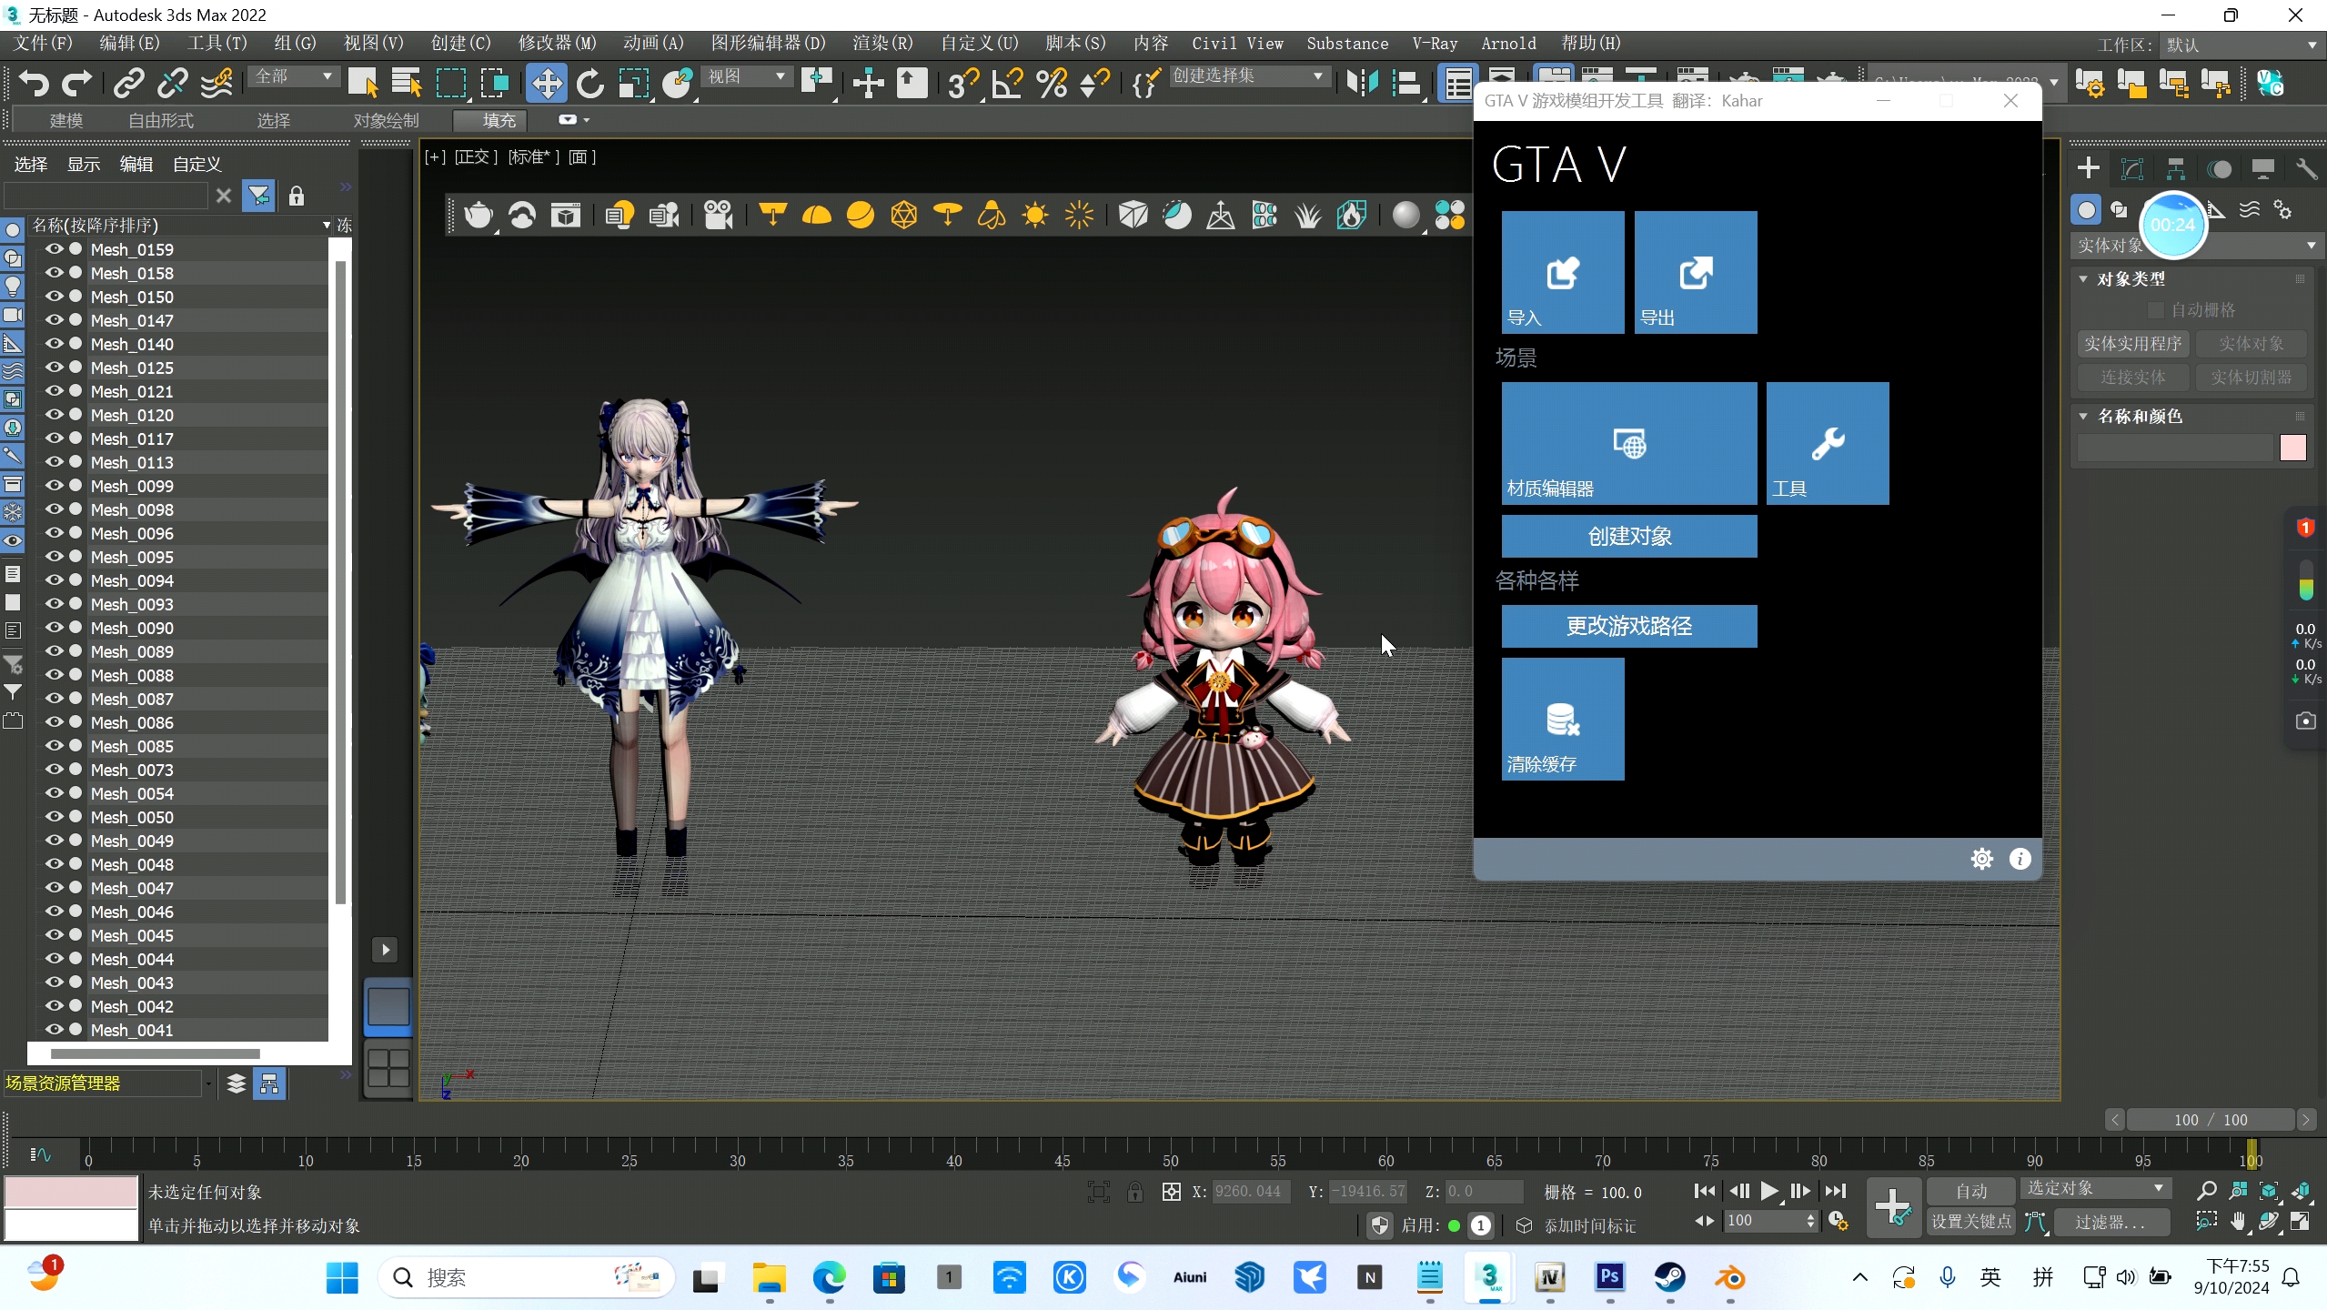Toggle visibility of Mesh_0073
The image size is (2327, 1310).
tap(55, 769)
